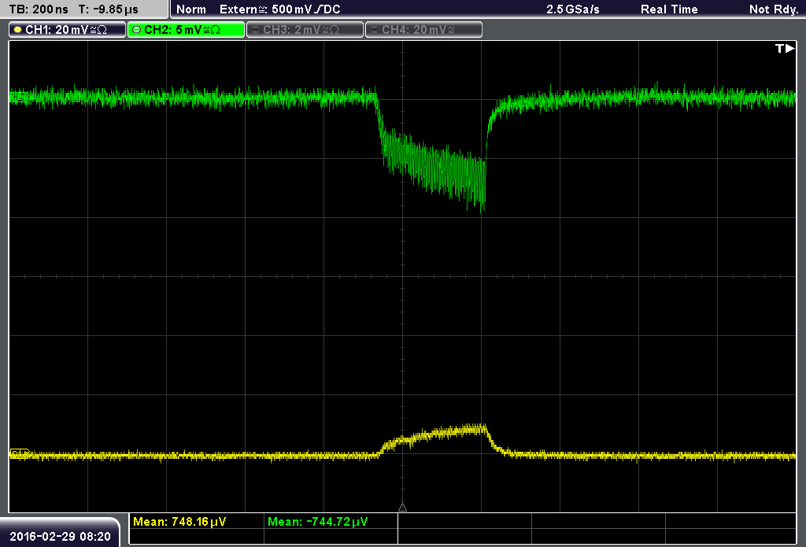Click the yellow Mean: 748.16 µV measurement
This screenshot has width=806, height=547.
tap(179, 522)
